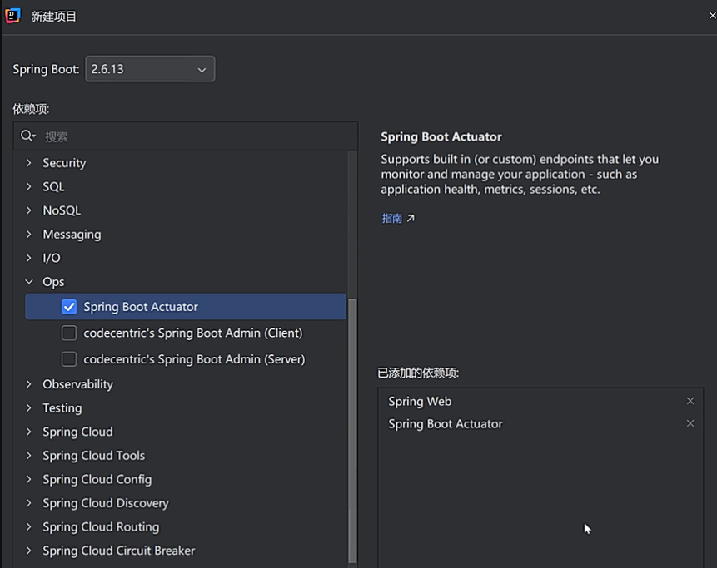Select the Spring Cloud Discovery label

click(106, 503)
